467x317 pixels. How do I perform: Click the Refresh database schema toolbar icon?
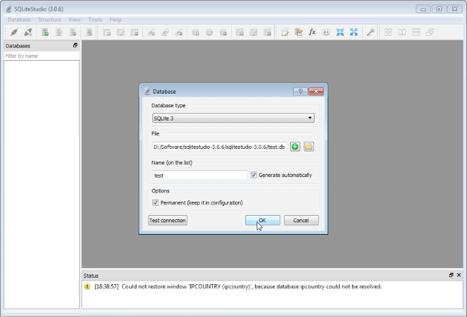[x=89, y=32]
